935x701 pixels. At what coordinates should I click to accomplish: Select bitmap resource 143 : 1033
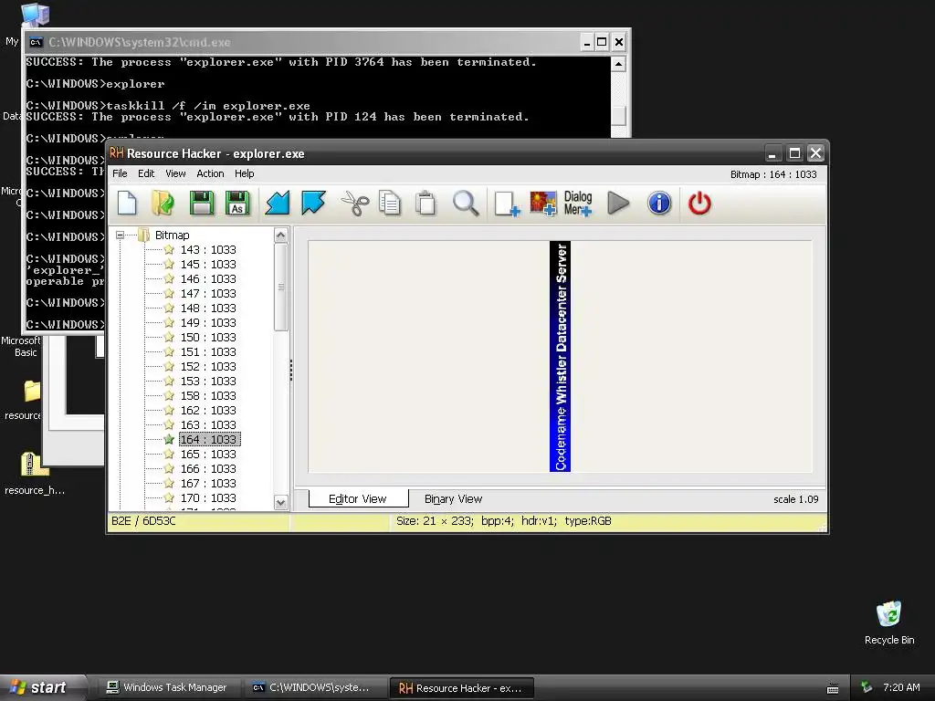[x=208, y=250]
